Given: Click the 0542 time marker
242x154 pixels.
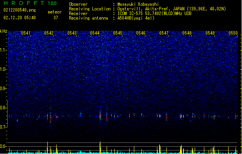Looking at the screenshot, I should click(x=49, y=33).
